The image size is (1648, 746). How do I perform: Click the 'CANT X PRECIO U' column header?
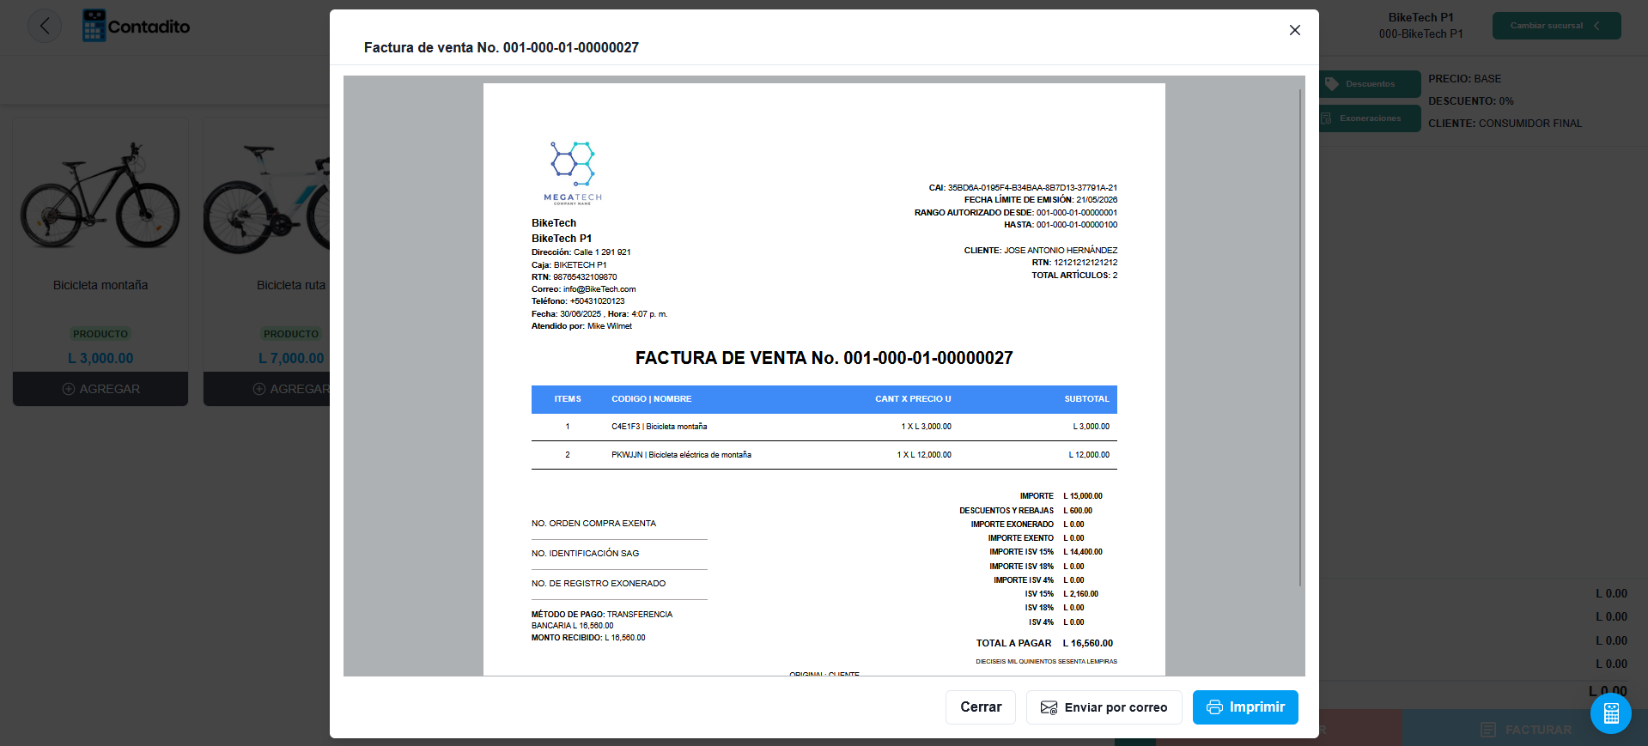point(913,399)
